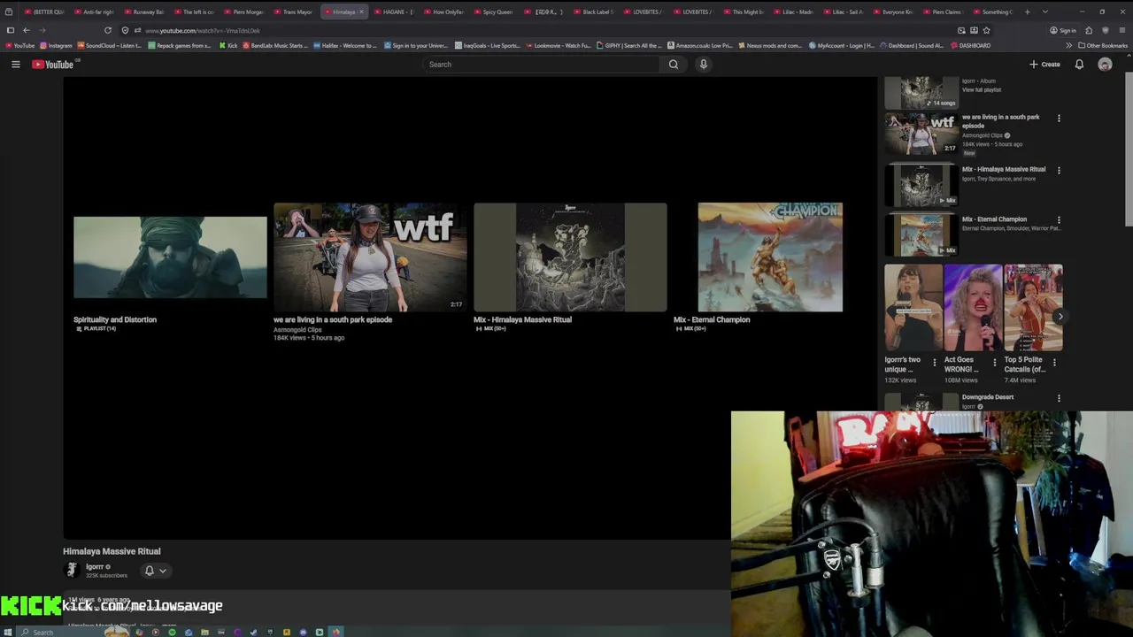Switch to the Everyone Kn tab
Image resolution: width=1133 pixels, height=637 pixels.
tap(894, 12)
